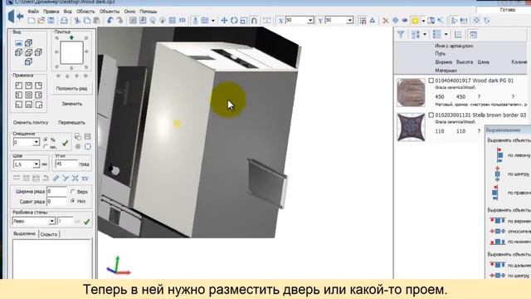This screenshot has width=531, height=299.
Task: Click the eye visibility icon in the toolbar
Action: pyautogui.click(x=405, y=21)
